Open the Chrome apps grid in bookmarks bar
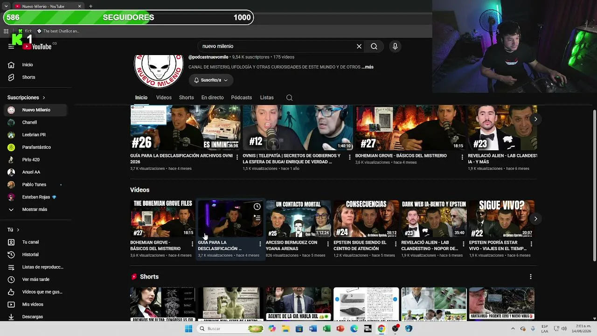 point(6,31)
